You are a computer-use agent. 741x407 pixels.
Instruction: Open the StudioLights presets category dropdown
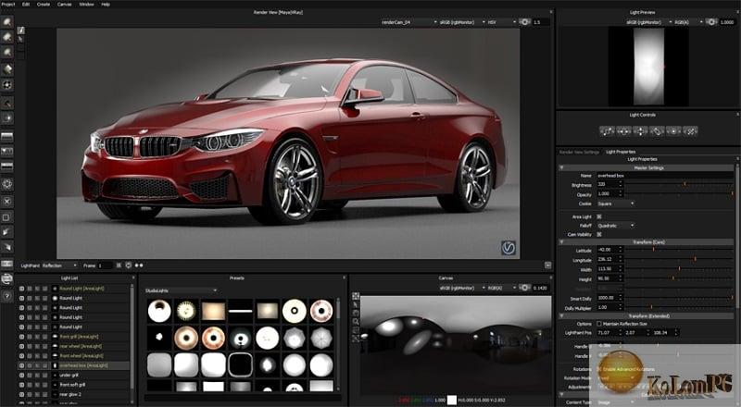pos(181,290)
